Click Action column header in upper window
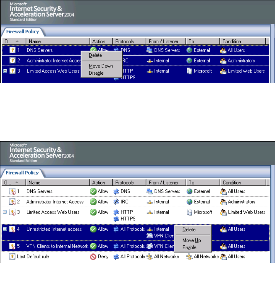This screenshot has height=285, width=275. (x=101, y=41)
